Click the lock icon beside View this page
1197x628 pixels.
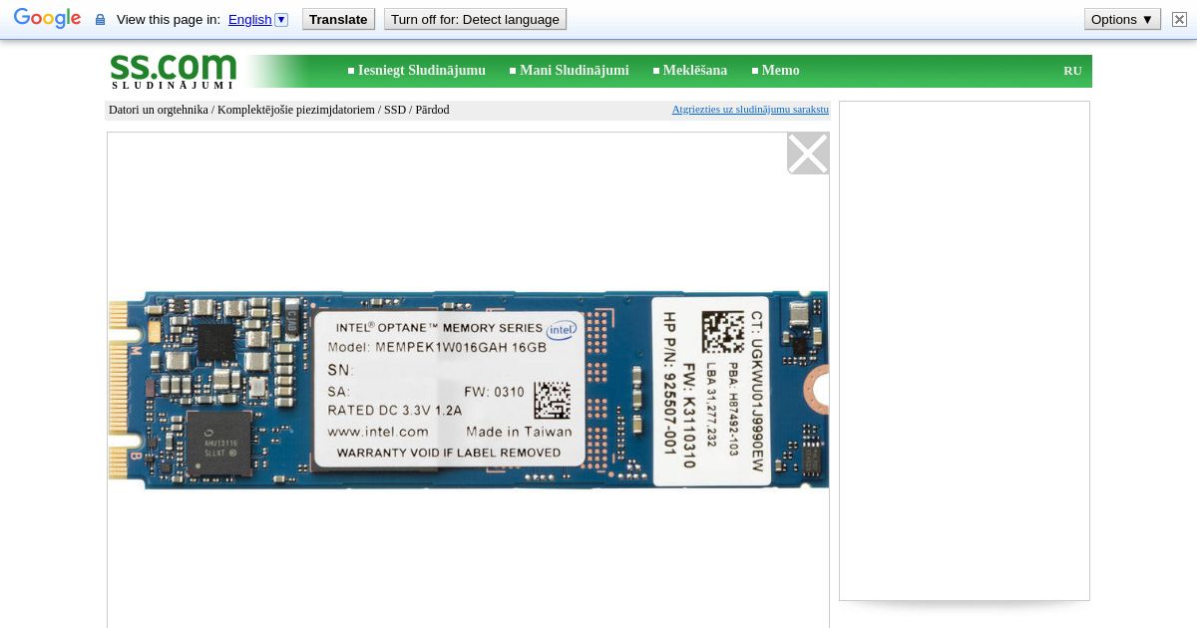(100, 20)
